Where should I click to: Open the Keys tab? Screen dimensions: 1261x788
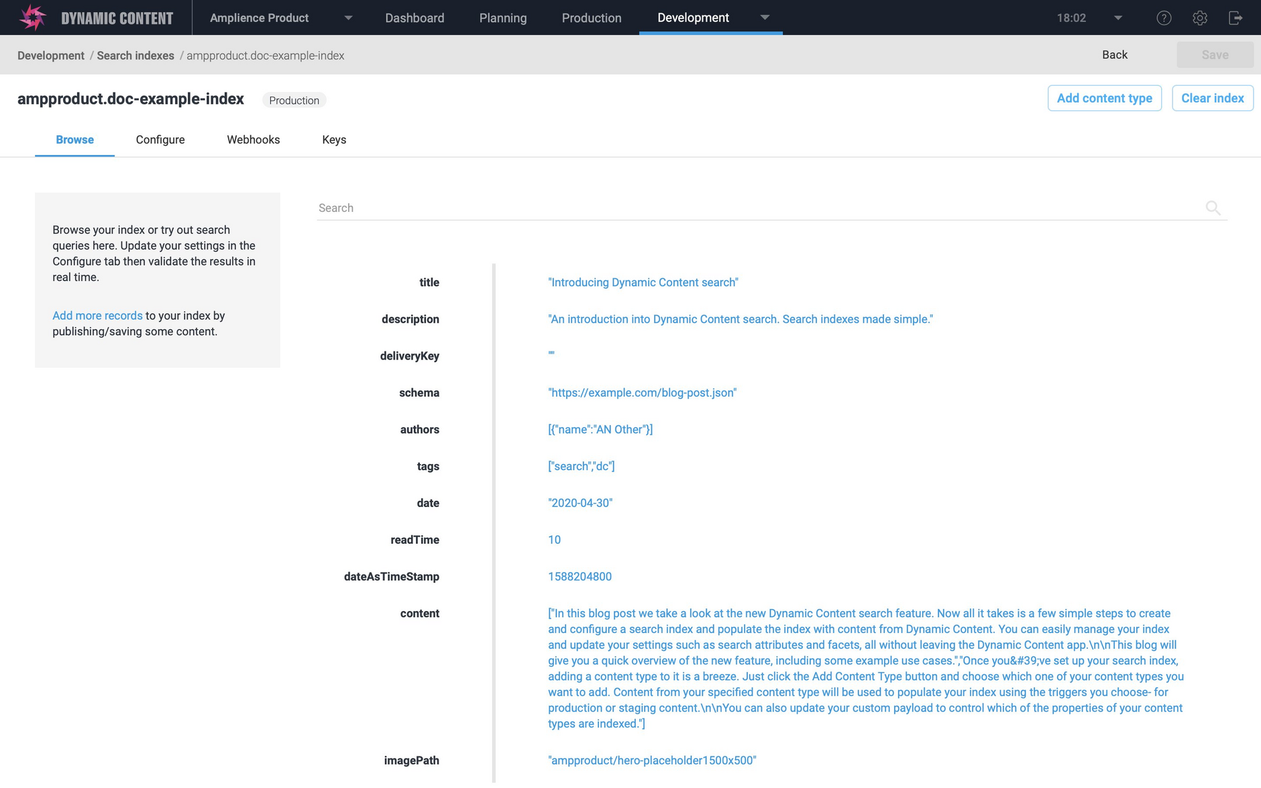click(334, 139)
